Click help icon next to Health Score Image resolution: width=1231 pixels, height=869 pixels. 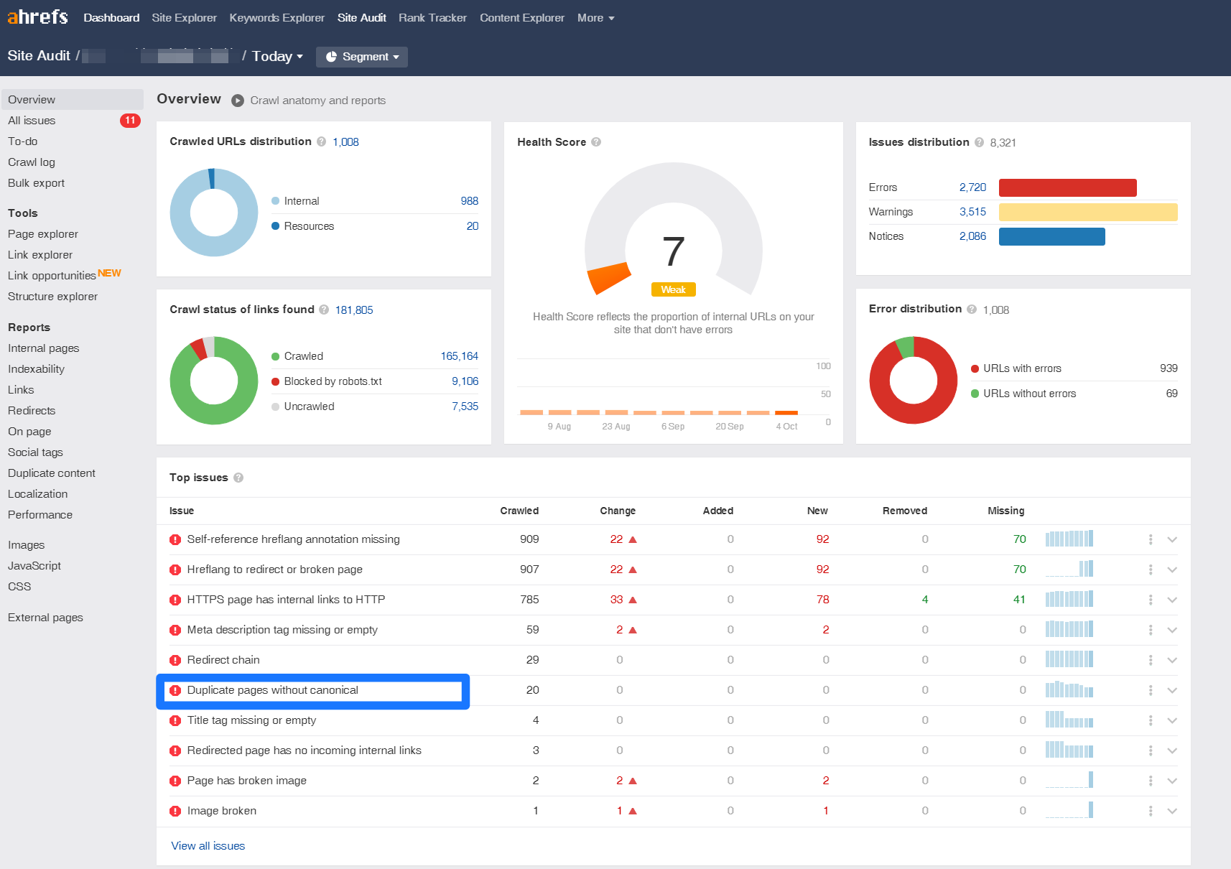tap(596, 142)
